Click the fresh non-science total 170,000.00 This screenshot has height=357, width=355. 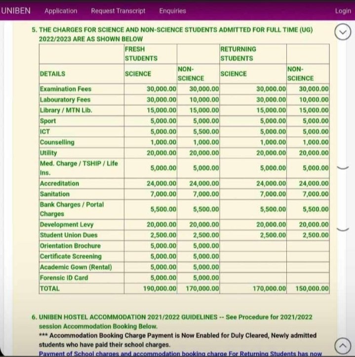point(202,288)
